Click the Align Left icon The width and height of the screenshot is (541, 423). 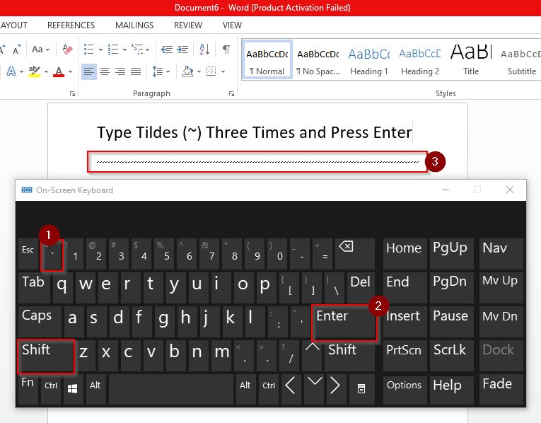click(x=88, y=71)
